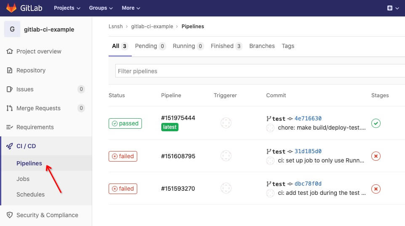Select Schedules under CI / CD
Screen dimensions: 405x226
30,194
